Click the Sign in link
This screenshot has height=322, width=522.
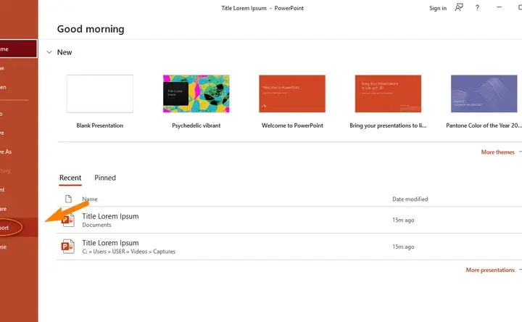[438, 8]
